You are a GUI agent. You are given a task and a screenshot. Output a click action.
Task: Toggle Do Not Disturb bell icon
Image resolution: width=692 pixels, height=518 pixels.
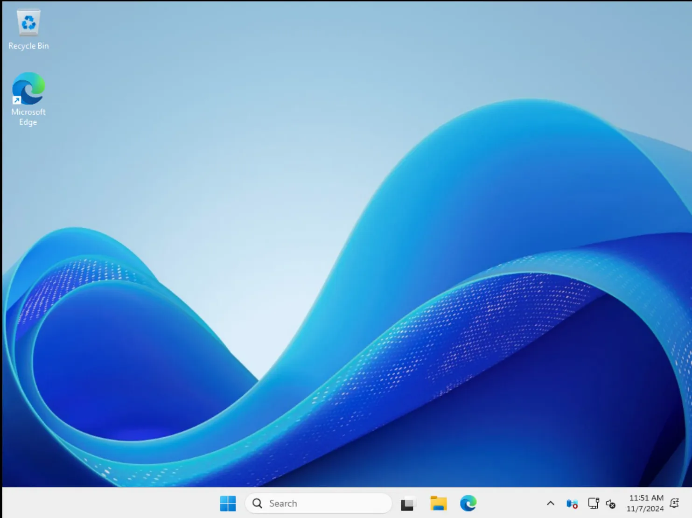pos(674,503)
